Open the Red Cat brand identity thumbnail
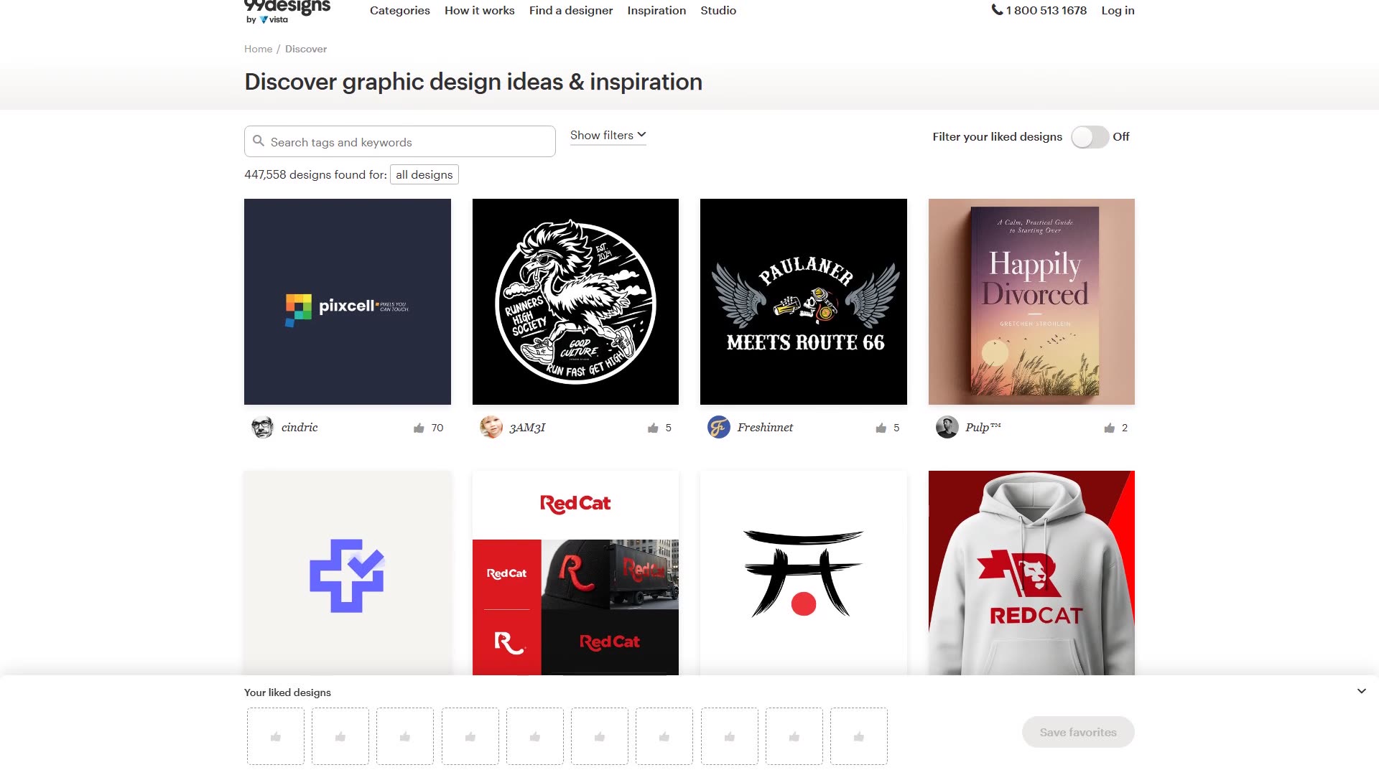The width and height of the screenshot is (1379, 775). 575,573
